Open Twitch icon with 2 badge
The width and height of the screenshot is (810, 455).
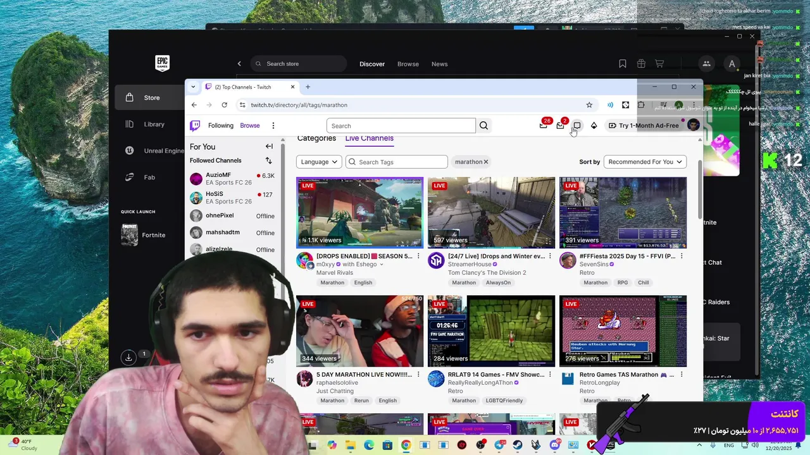(561, 125)
